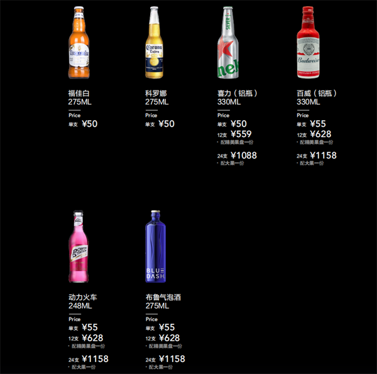The image size is (377, 374).
Task: Click 布鲁气泡酒 single bottle price ¥55
Action: [x=167, y=327]
